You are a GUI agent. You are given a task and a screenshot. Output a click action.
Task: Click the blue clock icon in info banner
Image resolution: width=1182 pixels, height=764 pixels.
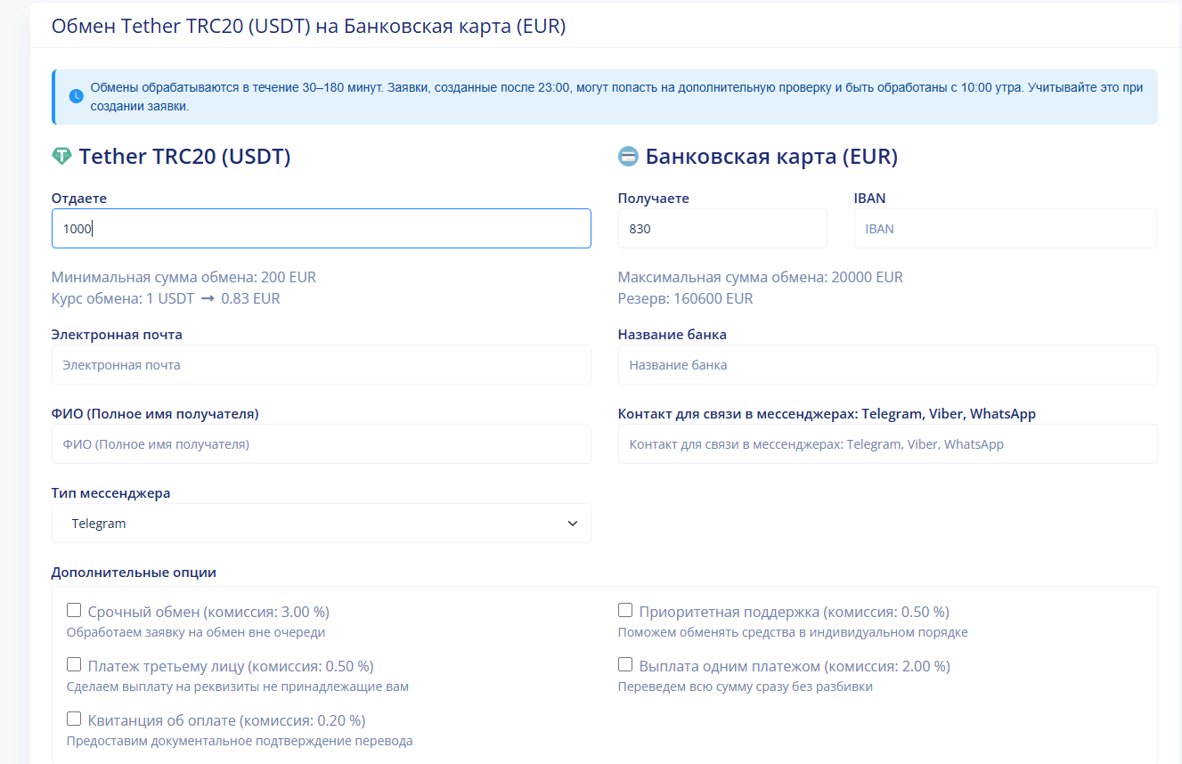77,96
